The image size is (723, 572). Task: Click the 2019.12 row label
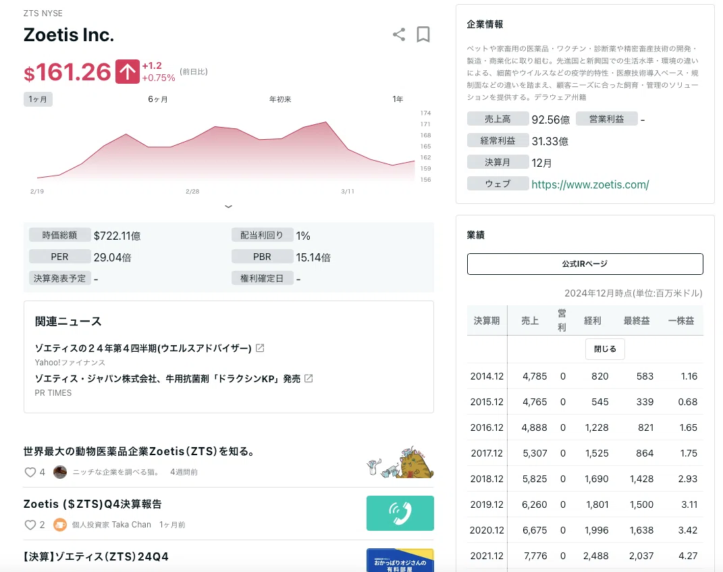(x=487, y=504)
